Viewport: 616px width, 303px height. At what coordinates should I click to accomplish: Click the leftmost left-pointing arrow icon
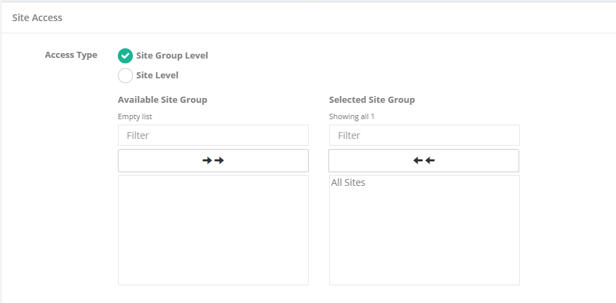point(418,161)
